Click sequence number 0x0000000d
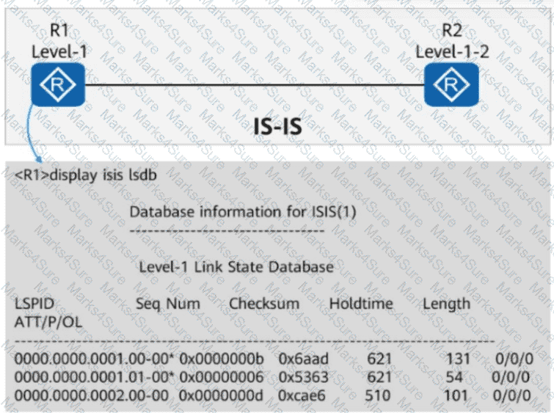Screen dimensions: 554x413 (221, 395)
